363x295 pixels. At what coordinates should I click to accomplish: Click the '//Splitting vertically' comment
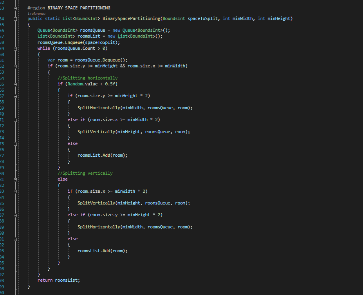pyautogui.click(x=85, y=173)
